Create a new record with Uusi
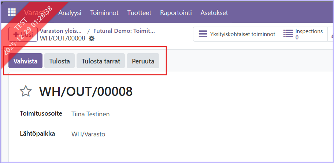 [23, 35]
